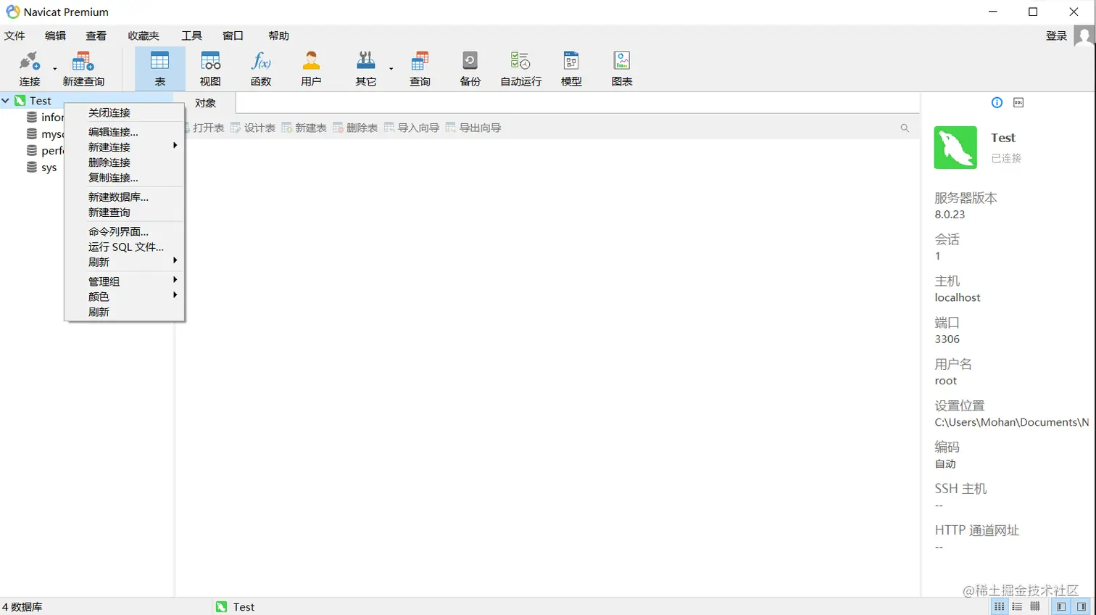The width and height of the screenshot is (1096, 615).
Task: Click the 4 数据库 status bar text
Action: (22, 607)
